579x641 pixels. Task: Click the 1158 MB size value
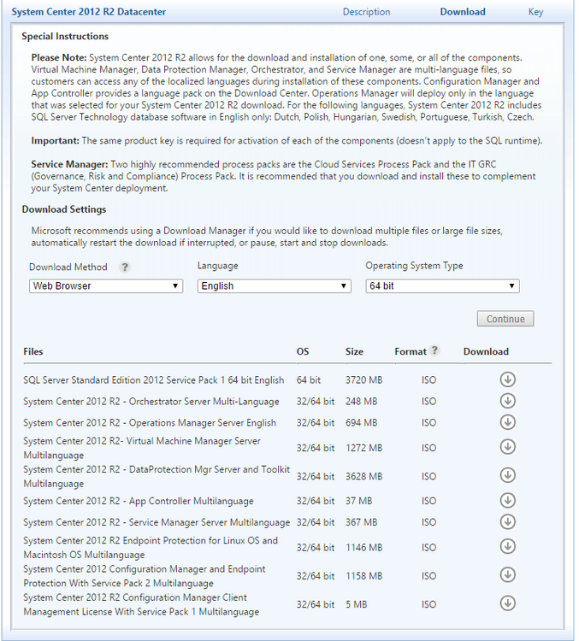coord(363,576)
